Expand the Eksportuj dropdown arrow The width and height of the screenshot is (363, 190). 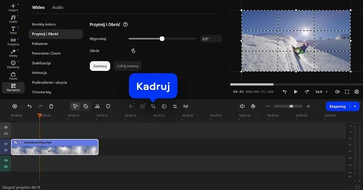tap(355, 106)
